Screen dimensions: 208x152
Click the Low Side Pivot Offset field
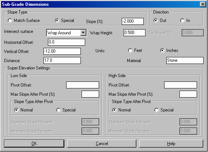83,85
